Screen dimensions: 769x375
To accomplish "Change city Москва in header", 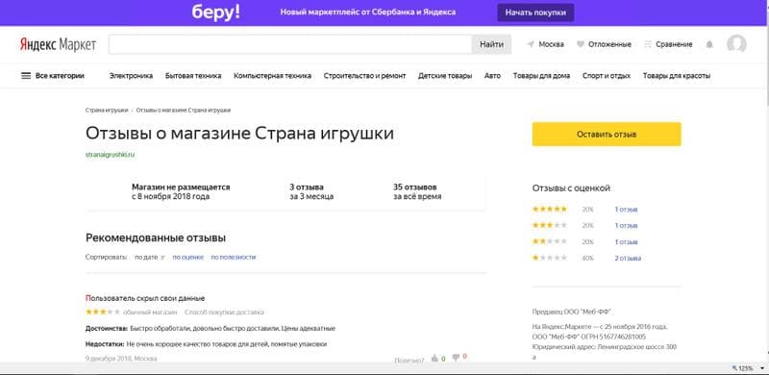I will pos(551,44).
